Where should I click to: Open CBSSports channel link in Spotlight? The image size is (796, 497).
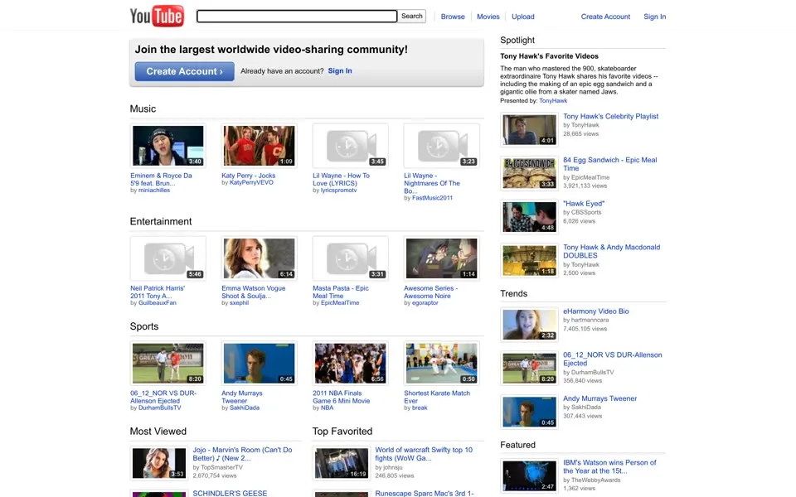point(586,212)
